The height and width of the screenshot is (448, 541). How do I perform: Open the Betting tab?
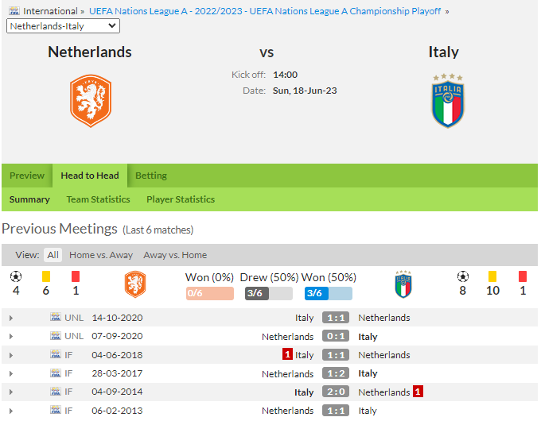pos(151,176)
